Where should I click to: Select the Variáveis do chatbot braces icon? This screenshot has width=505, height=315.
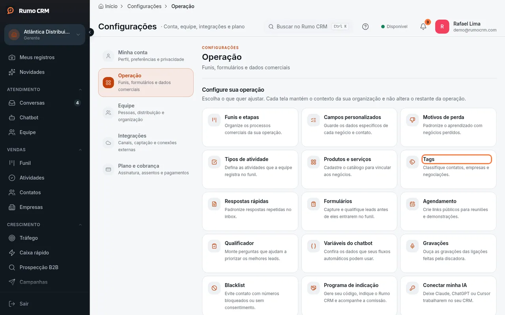pyautogui.click(x=314, y=246)
